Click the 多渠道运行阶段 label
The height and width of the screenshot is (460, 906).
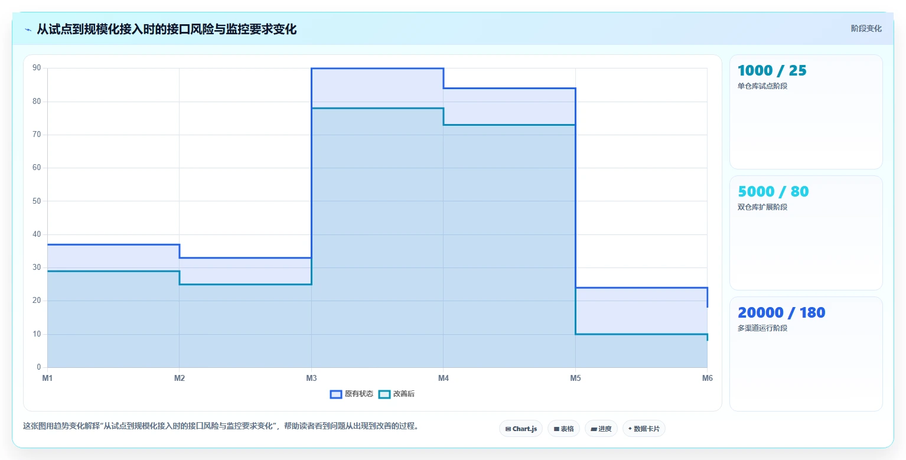pos(762,328)
